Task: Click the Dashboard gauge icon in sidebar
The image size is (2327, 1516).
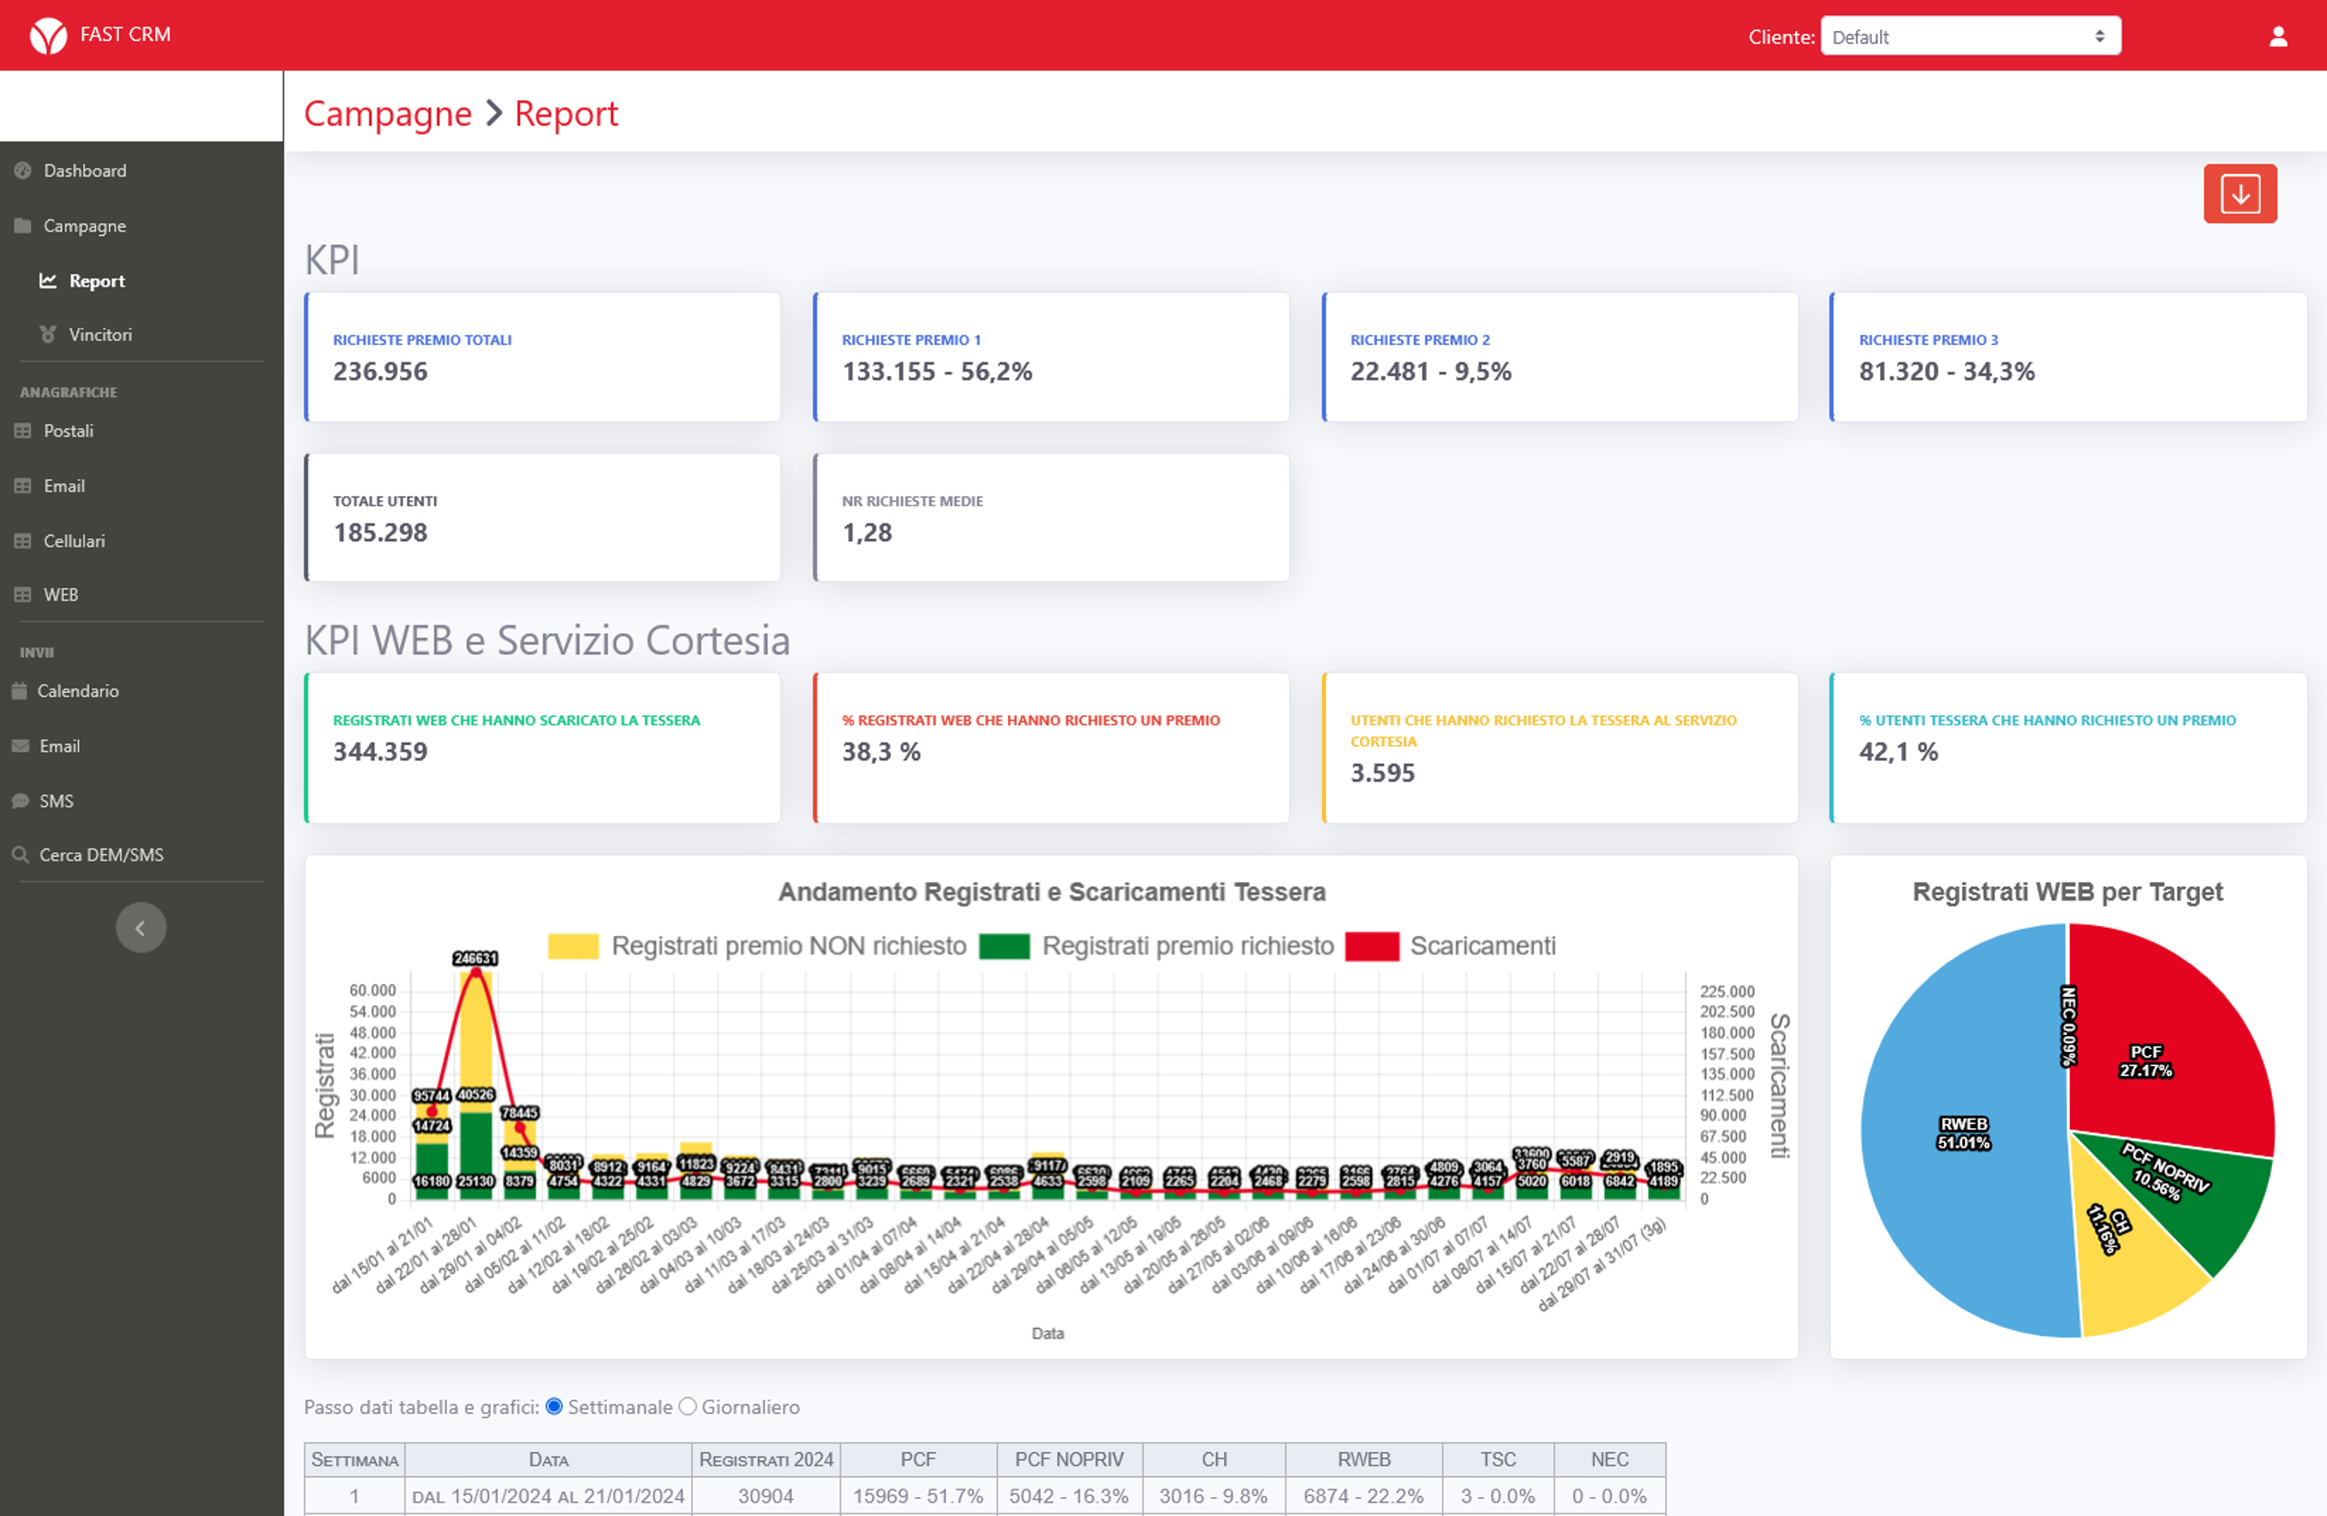Action: (x=23, y=170)
